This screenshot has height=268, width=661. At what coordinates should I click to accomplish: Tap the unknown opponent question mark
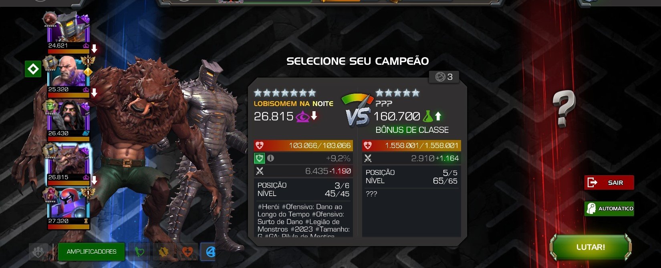pyautogui.click(x=564, y=108)
